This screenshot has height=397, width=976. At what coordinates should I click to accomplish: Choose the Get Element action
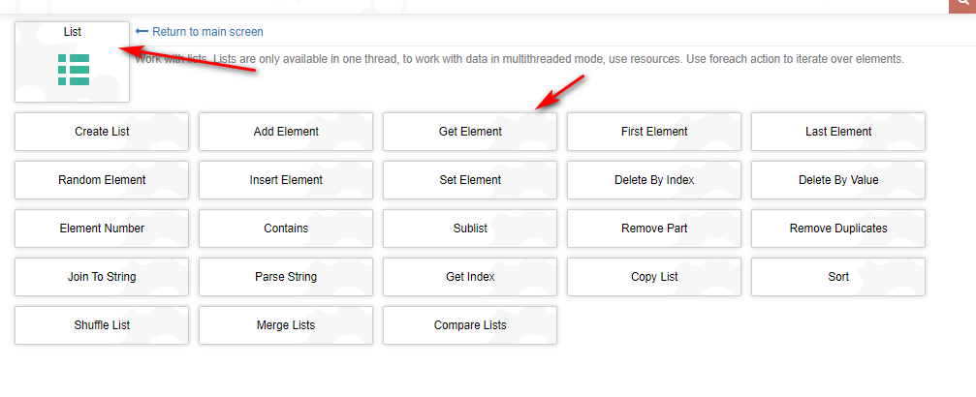pos(470,132)
